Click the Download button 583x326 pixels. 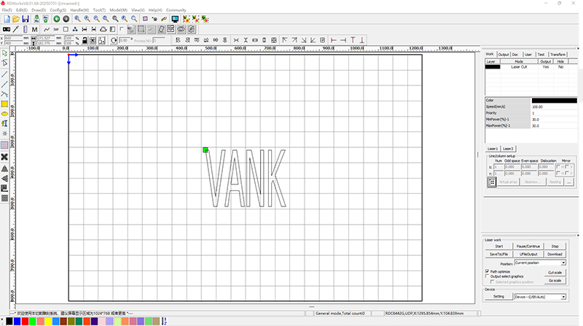[555, 254]
